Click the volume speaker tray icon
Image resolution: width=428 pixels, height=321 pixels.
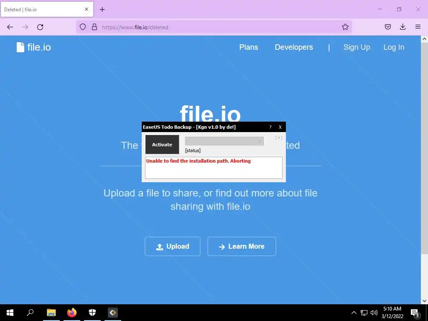coord(374,313)
